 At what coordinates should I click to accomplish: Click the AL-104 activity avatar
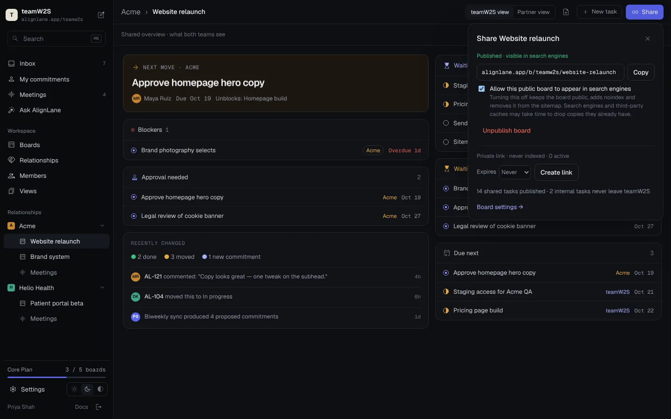[x=136, y=297]
